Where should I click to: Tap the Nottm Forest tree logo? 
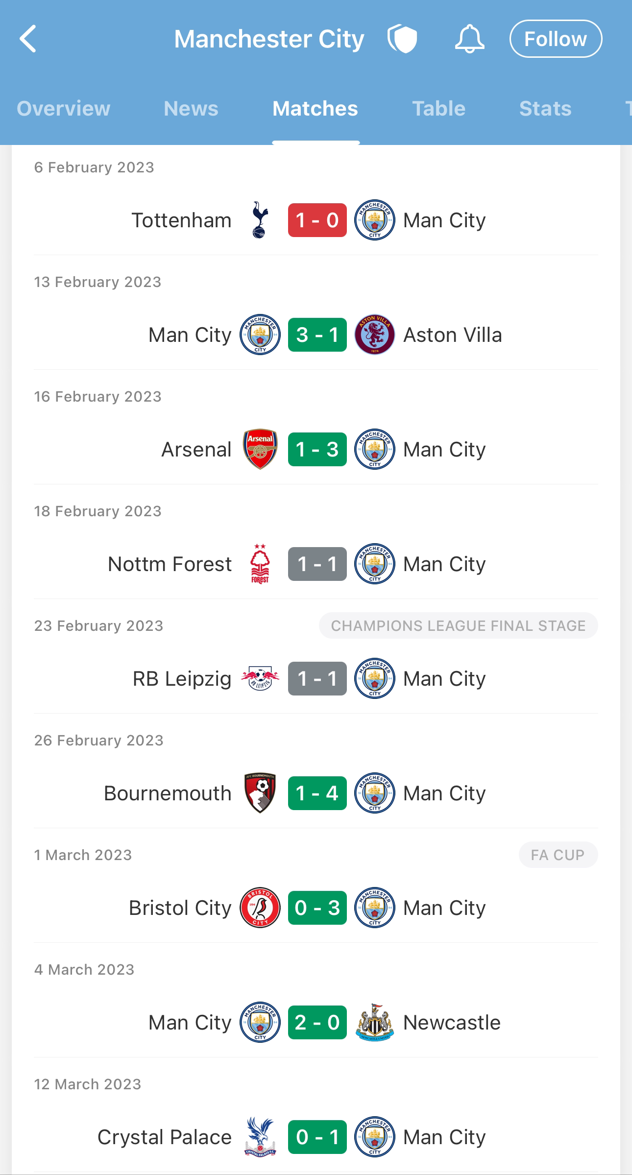260,564
